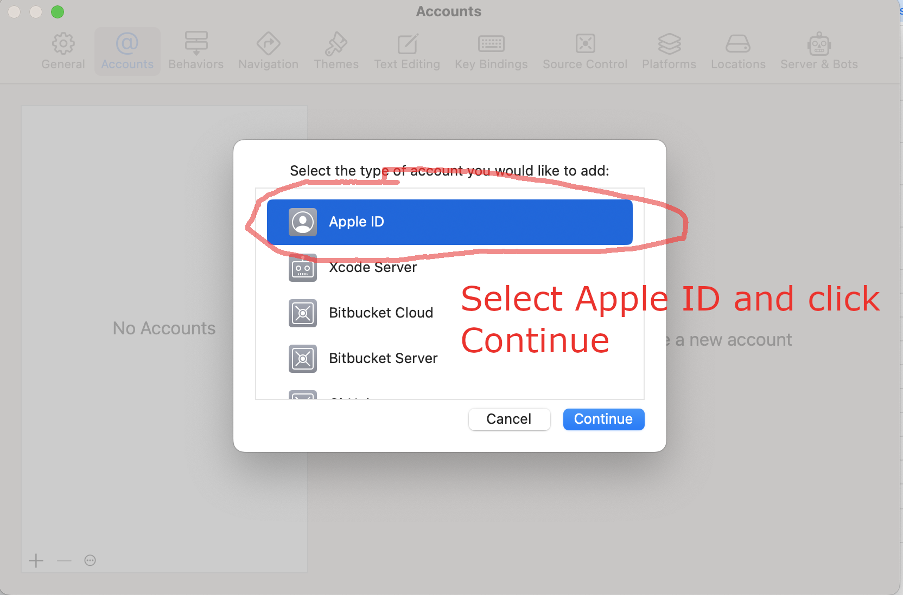The height and width of the screenshot is (595, 903).
Task: Open the Platforms pane
Action: coord(669,51)
